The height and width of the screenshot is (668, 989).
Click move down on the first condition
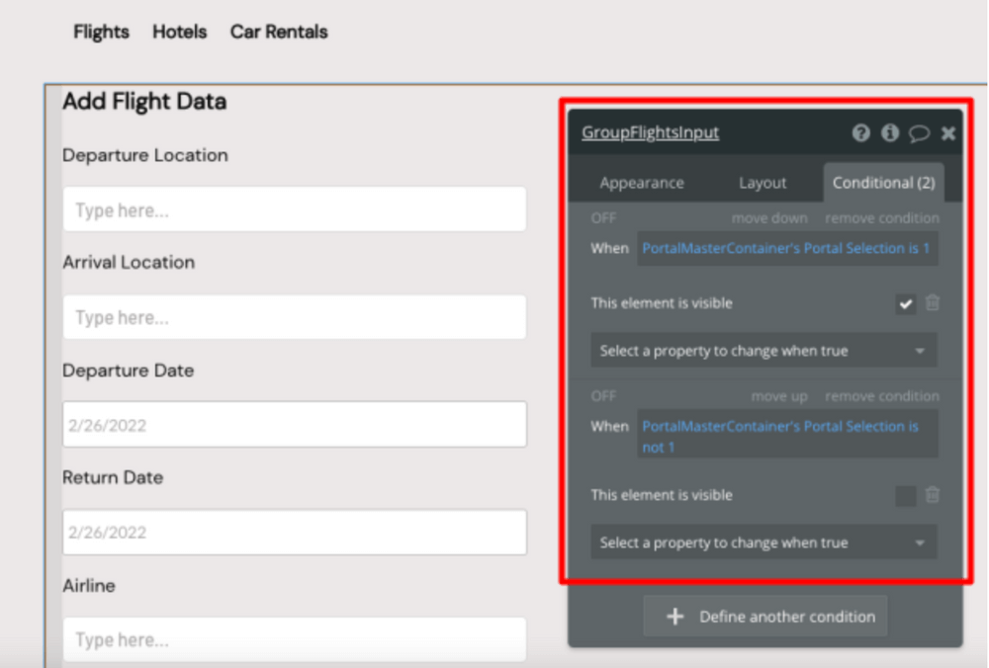click(768, 219)
